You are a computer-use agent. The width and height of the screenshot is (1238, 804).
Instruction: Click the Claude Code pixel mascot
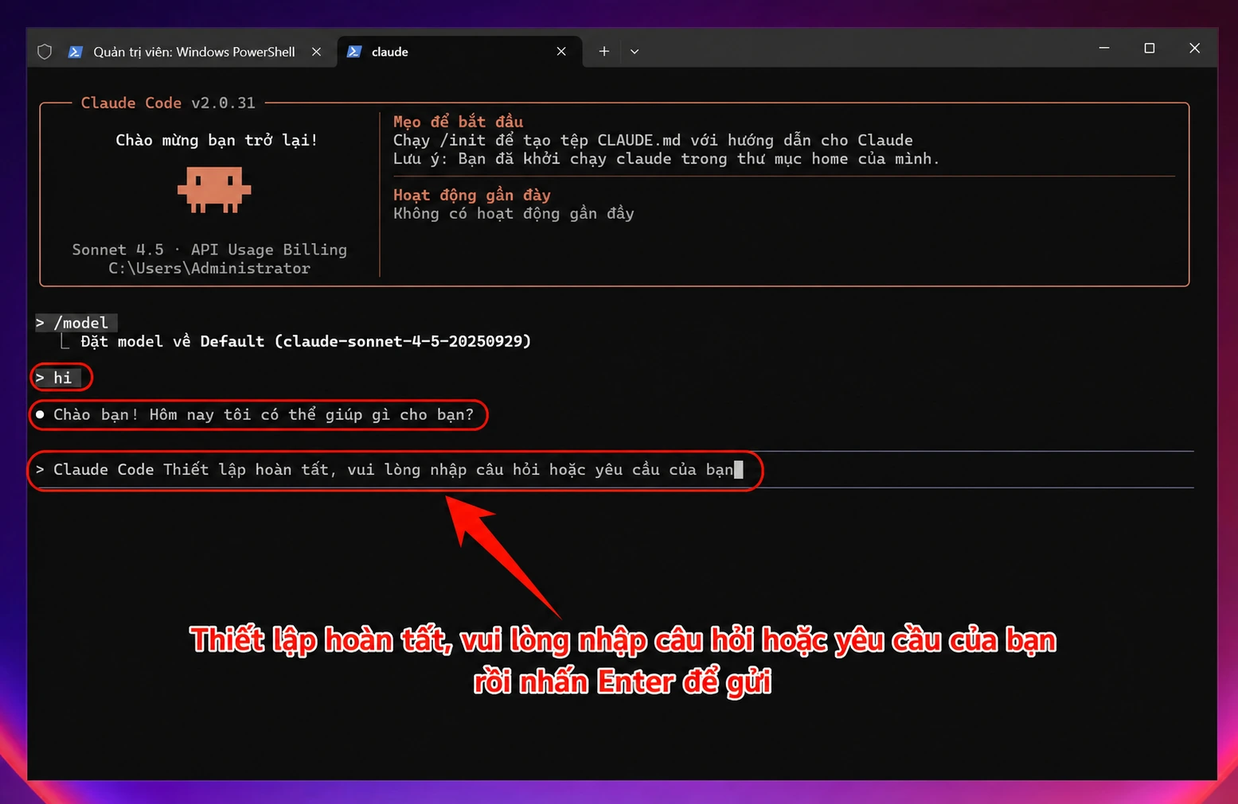point(214,190)
